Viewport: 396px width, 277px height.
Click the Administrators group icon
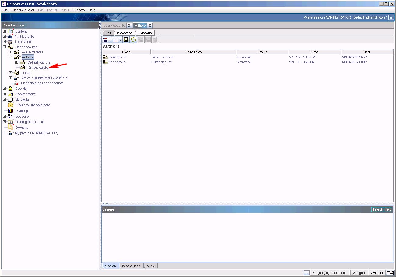click(17, 52)
